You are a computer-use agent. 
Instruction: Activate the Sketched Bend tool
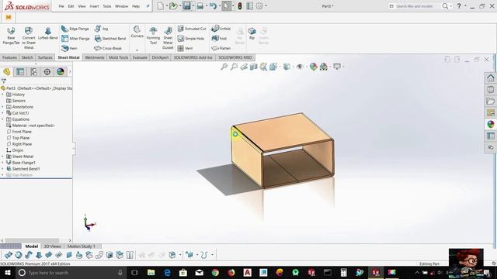tap(110, 39)
